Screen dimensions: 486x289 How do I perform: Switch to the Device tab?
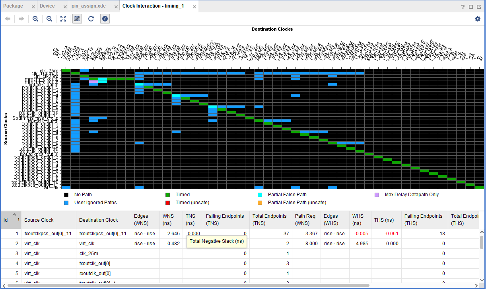pyautogui.click(x=47, y=6)
